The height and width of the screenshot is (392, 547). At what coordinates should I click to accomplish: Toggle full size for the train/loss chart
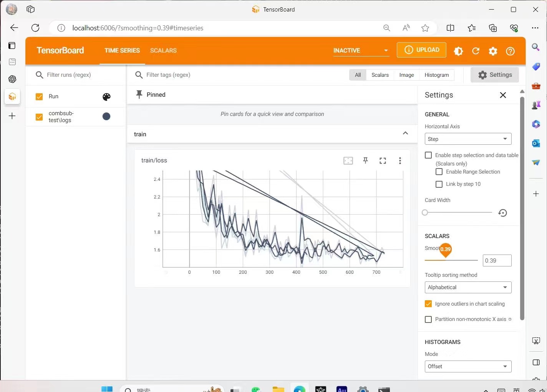point(383,161)
